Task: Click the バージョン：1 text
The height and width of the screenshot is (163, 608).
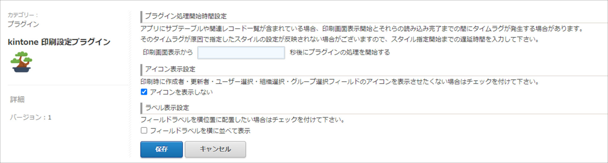Action: (31, 117)
